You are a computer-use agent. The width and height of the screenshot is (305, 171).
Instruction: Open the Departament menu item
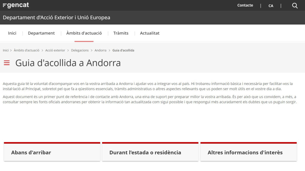point(41,33)
